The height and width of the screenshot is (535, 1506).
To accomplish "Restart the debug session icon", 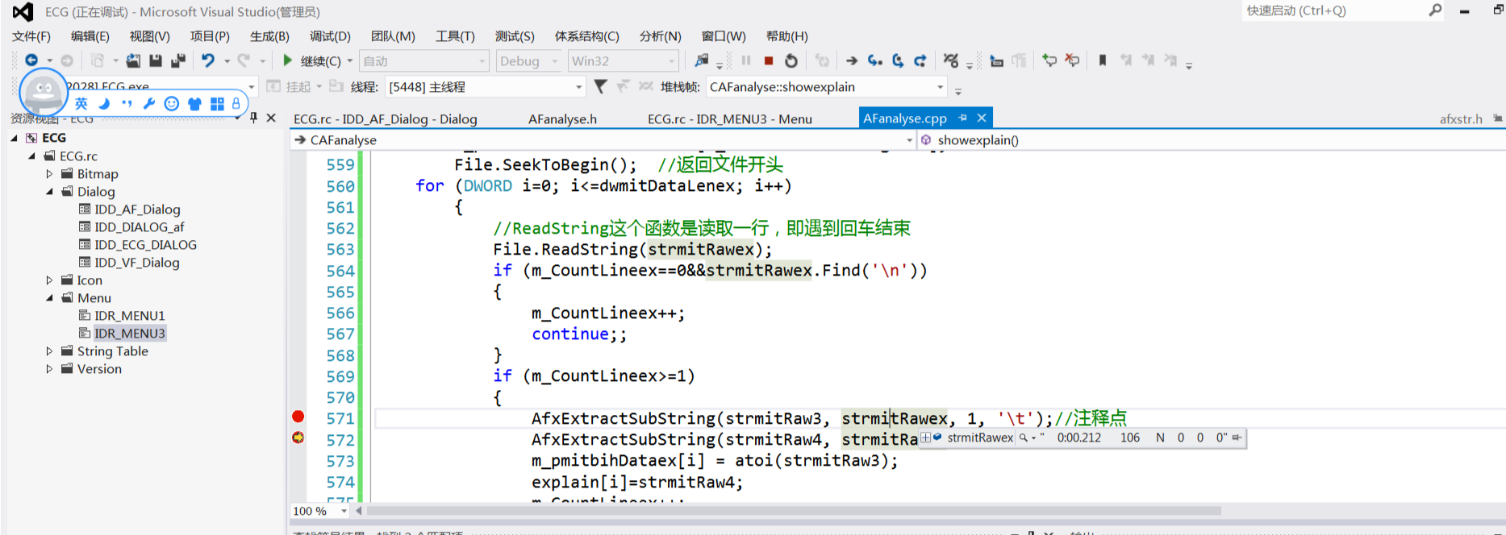I will point(791,60).
